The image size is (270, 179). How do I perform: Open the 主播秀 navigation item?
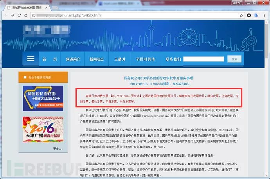[x=120, y=59]
